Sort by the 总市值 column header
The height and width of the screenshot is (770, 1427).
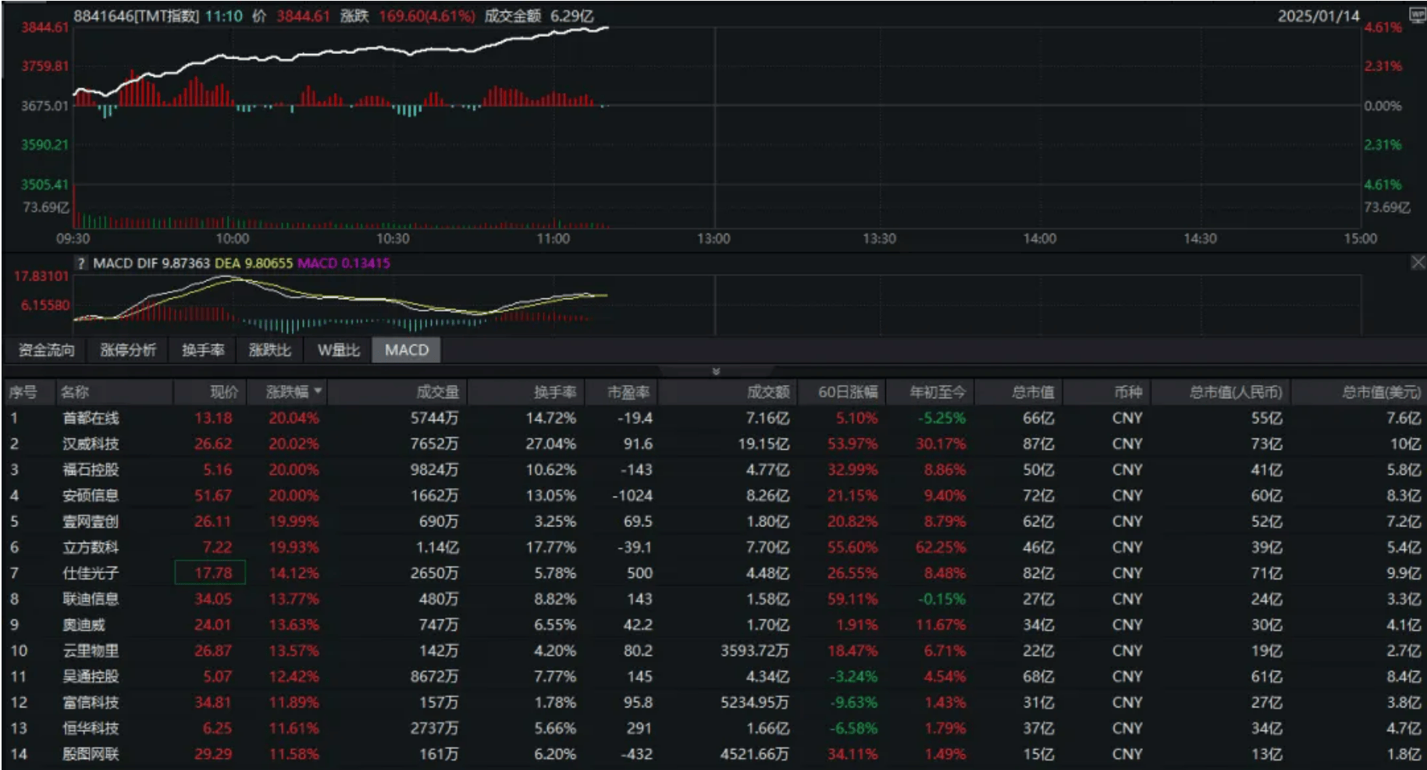point(1033,392)
